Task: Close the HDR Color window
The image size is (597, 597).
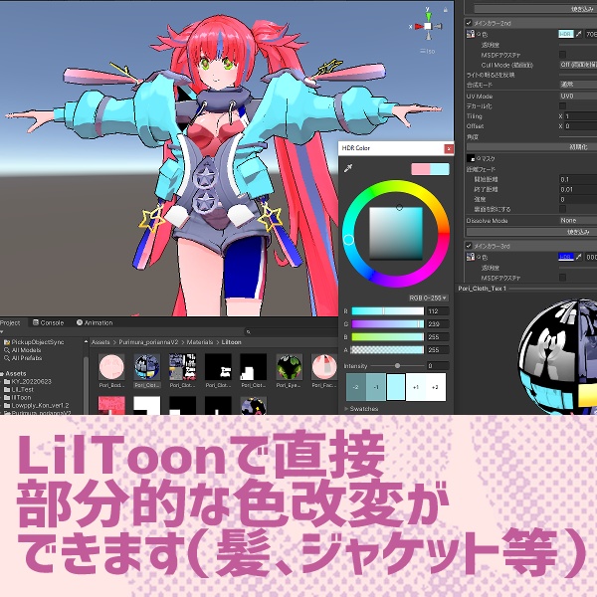Action: click(x=449, y=148)
